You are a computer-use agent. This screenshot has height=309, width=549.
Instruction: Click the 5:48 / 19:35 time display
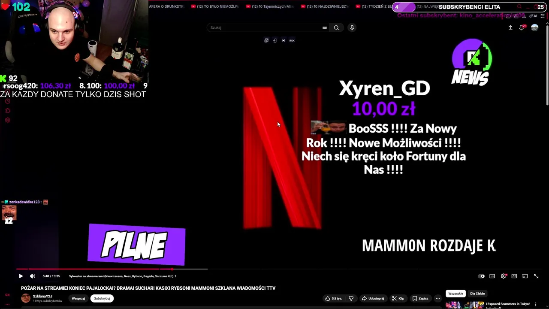51,276
